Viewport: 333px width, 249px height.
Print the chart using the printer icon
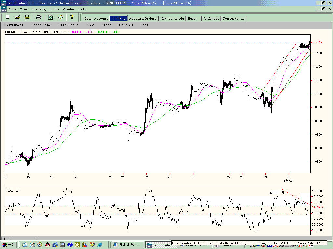click(x=39, y=17)
